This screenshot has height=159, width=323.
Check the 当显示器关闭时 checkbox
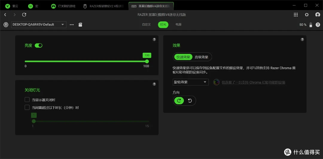tap(27, 100)
